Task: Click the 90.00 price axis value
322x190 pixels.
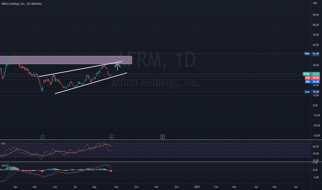Action: click(x=316, y=15)
